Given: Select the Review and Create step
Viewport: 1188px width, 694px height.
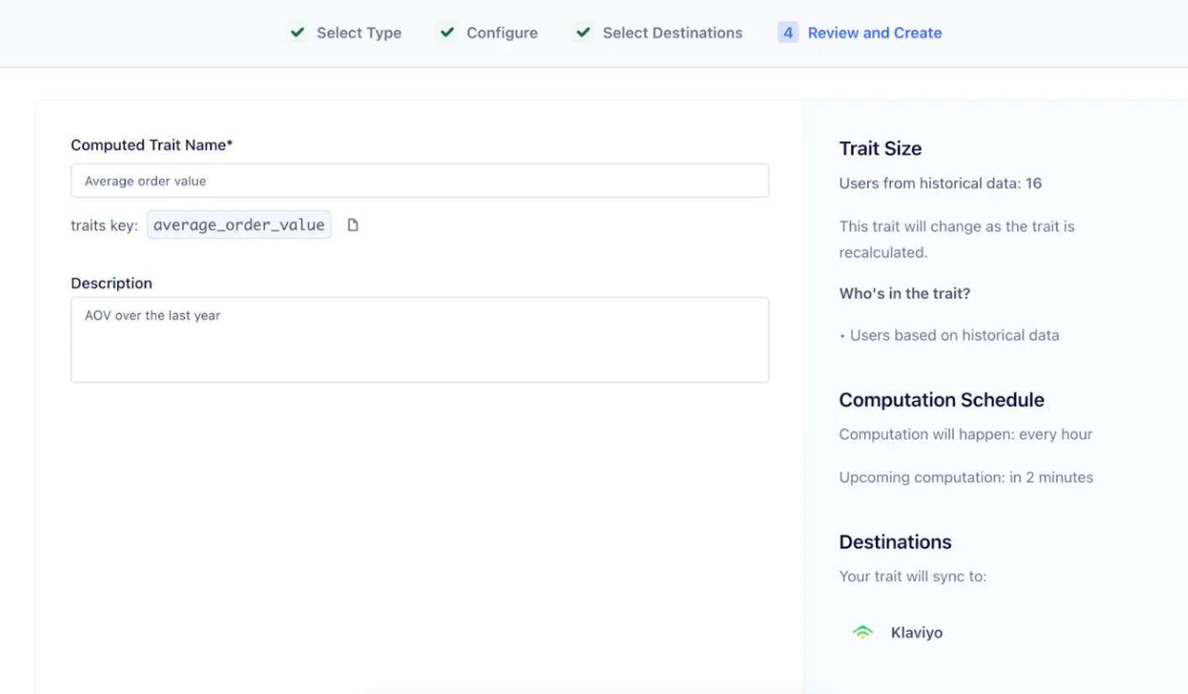Looking at the screenshot, I should (x=874, y=33).
